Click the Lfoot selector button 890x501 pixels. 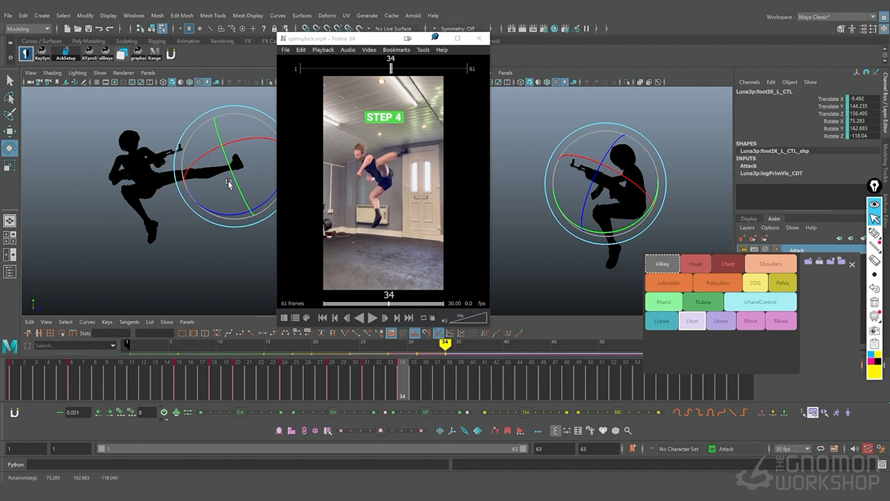point(692,321)
